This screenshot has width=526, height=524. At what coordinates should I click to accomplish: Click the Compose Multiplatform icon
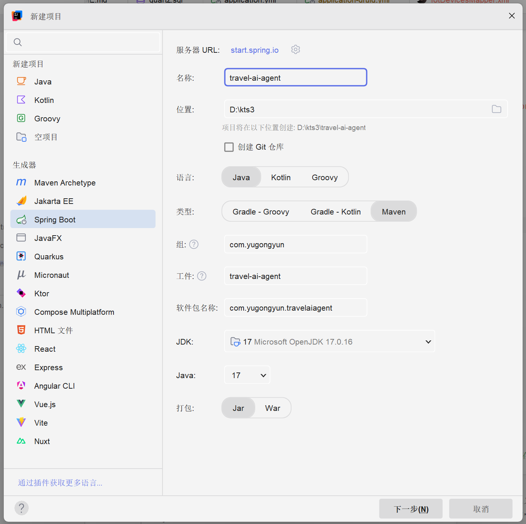(x=21, y=312)
